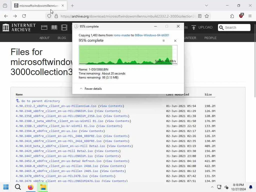This screenshot has height=192, width=256.
Task: Open 4.90.2380.2 beta WinMil B1.iso
Action: point(59,121)
